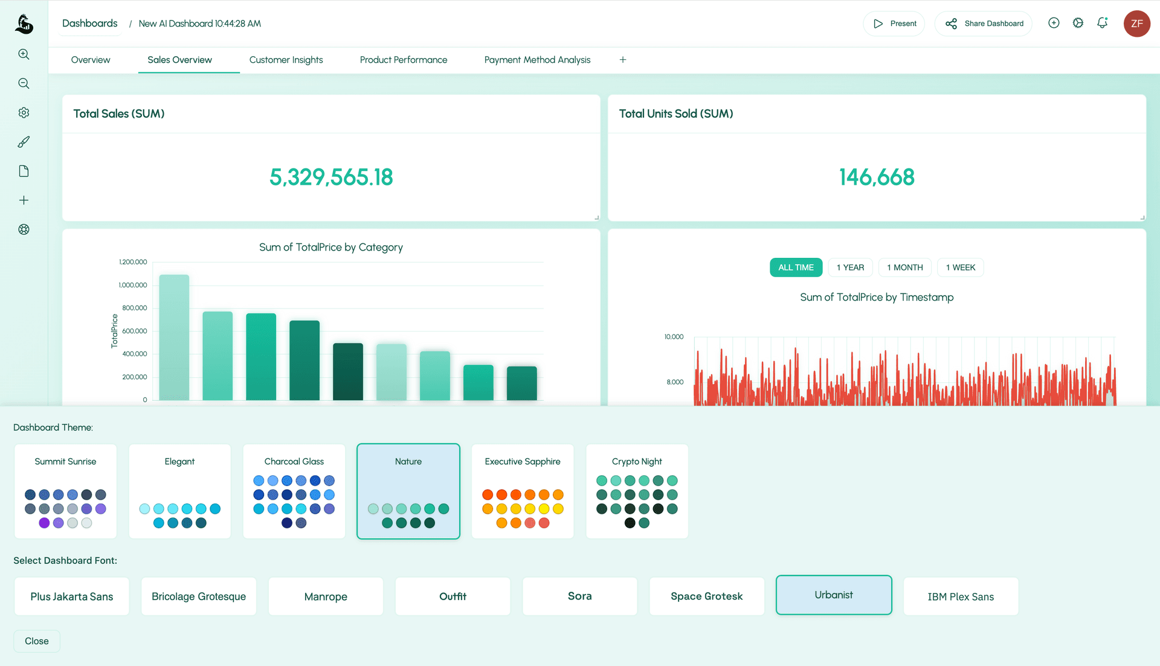
Task: Click the Total Units Sold (SUM) title
Action: [x=676, y=114]
